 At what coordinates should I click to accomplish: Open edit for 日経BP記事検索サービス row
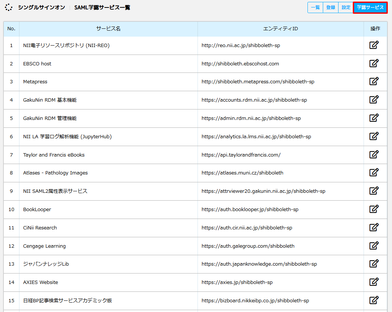[374, 300]
